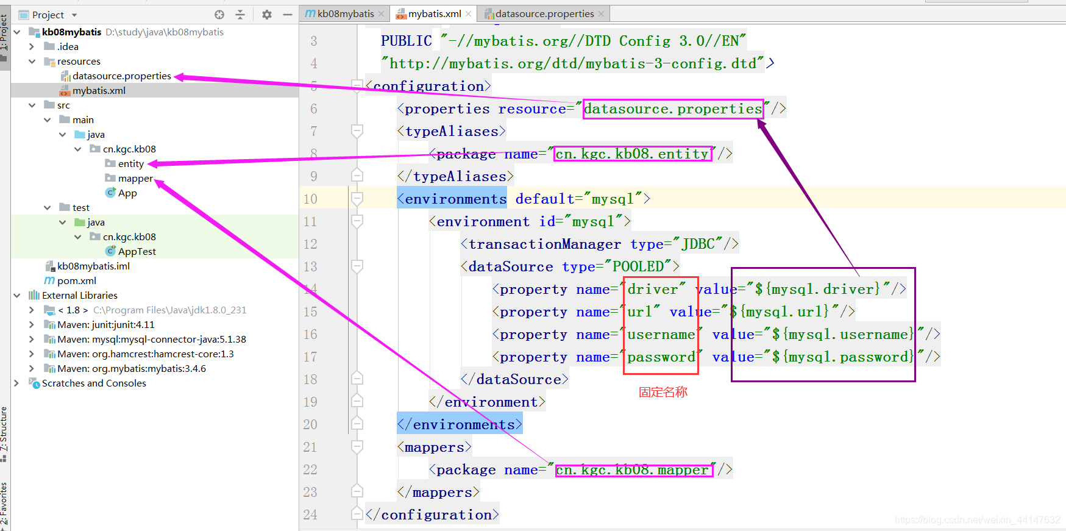The height and width of the screenshot is (531, 1066).
Task: Fold the mappers tag on line 21
Action: pos(357,447)
